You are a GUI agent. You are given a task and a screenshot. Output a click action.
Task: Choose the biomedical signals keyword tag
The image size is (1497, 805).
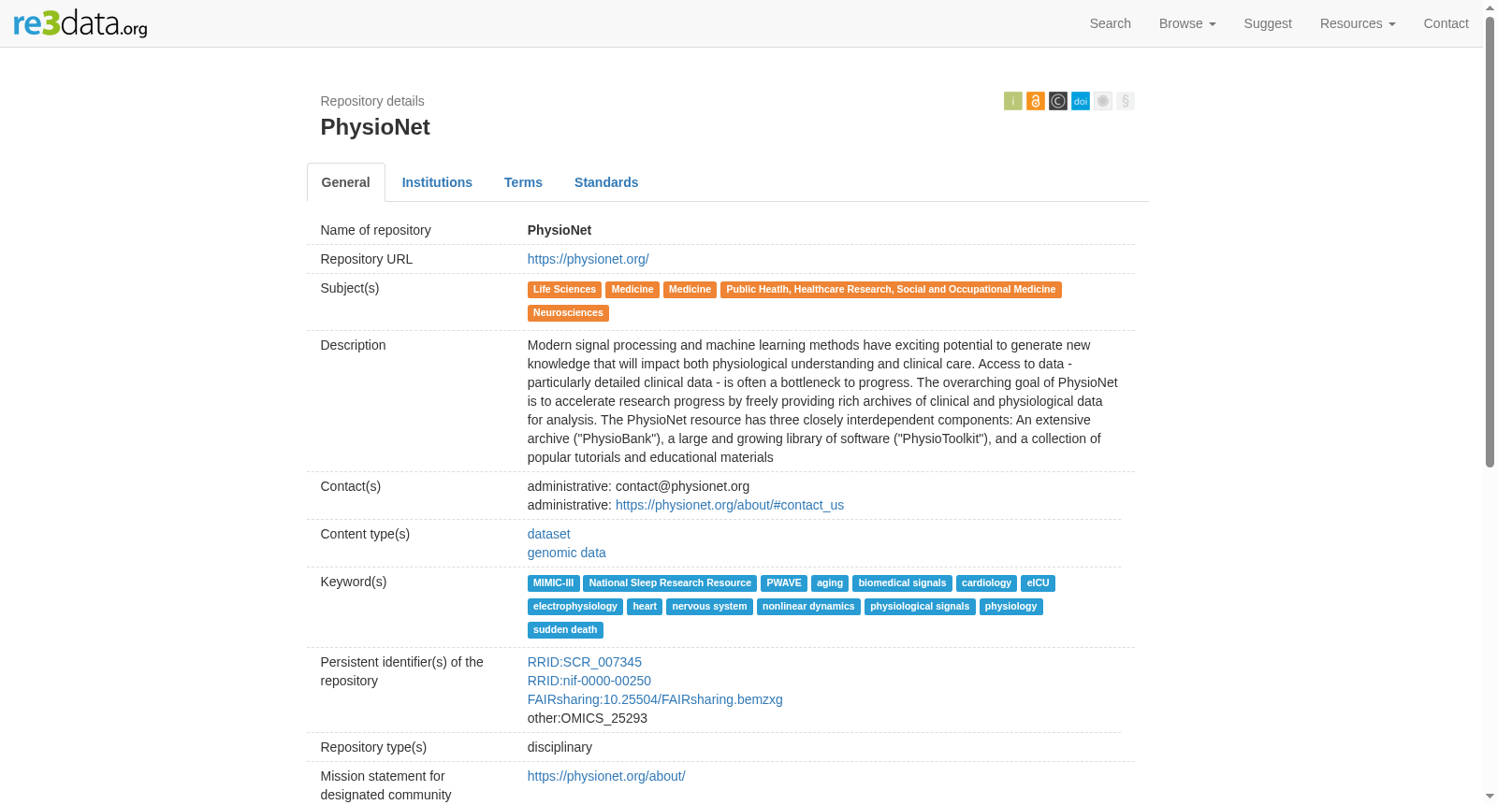click(902, 583)
